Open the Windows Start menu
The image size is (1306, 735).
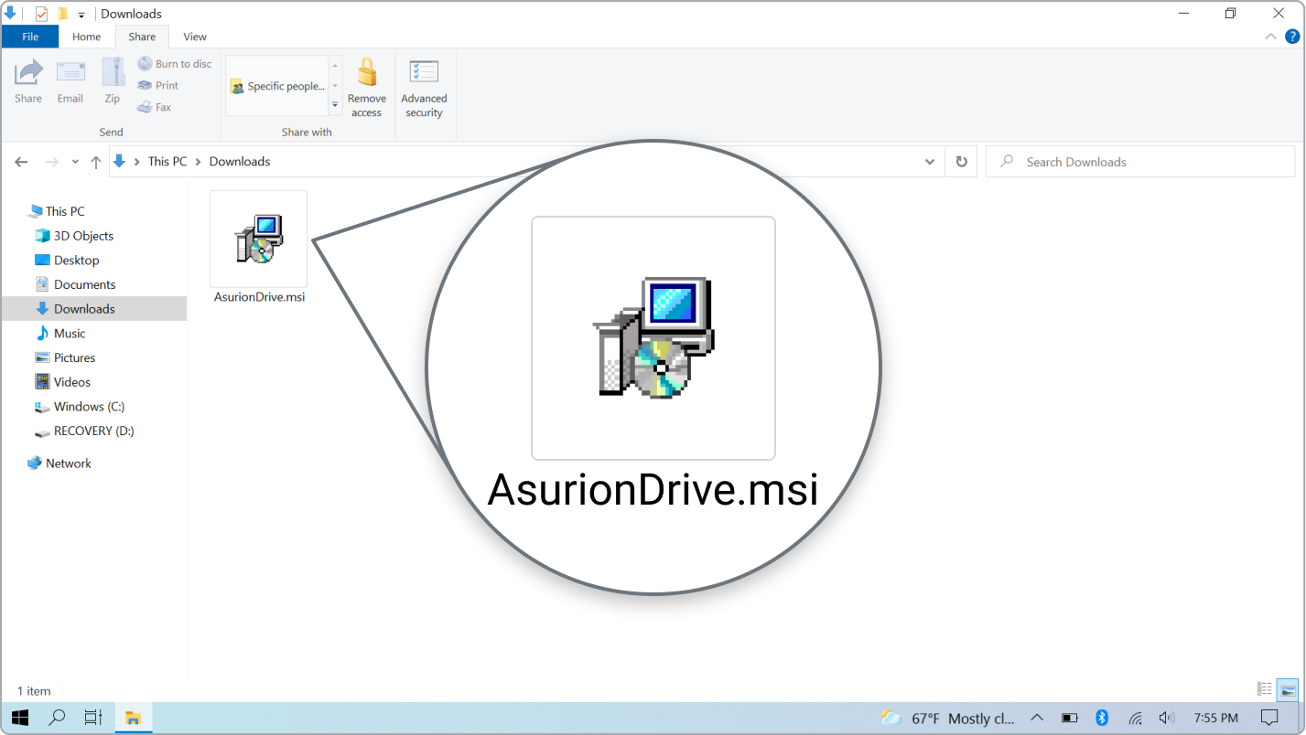19,718
